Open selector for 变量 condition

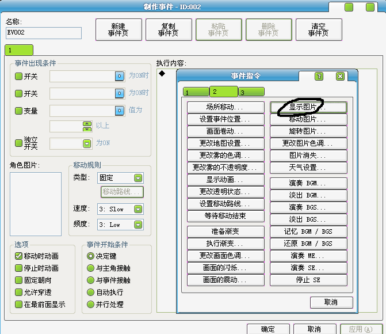120,111
